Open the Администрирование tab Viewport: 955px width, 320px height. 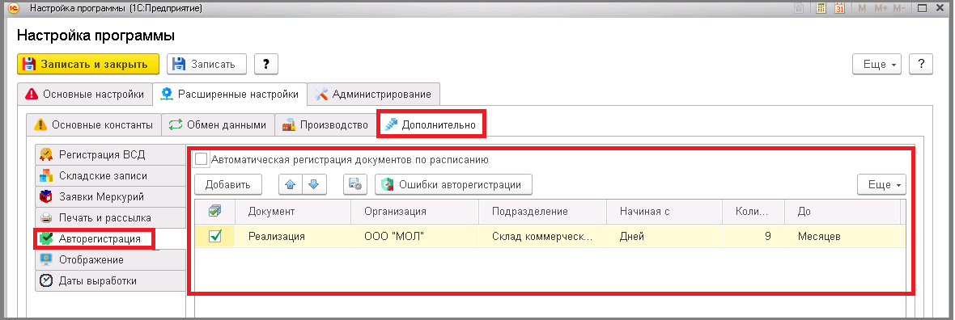373,95
